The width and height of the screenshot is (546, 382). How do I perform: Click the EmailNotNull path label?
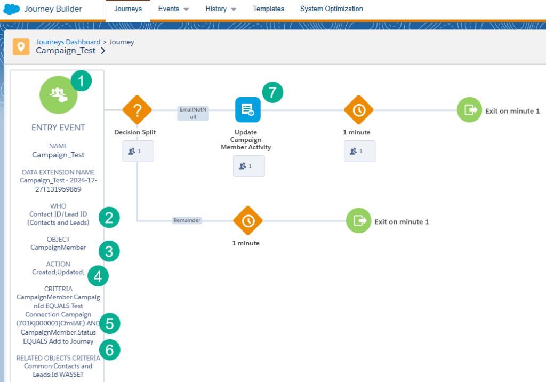tap(193, 113)
